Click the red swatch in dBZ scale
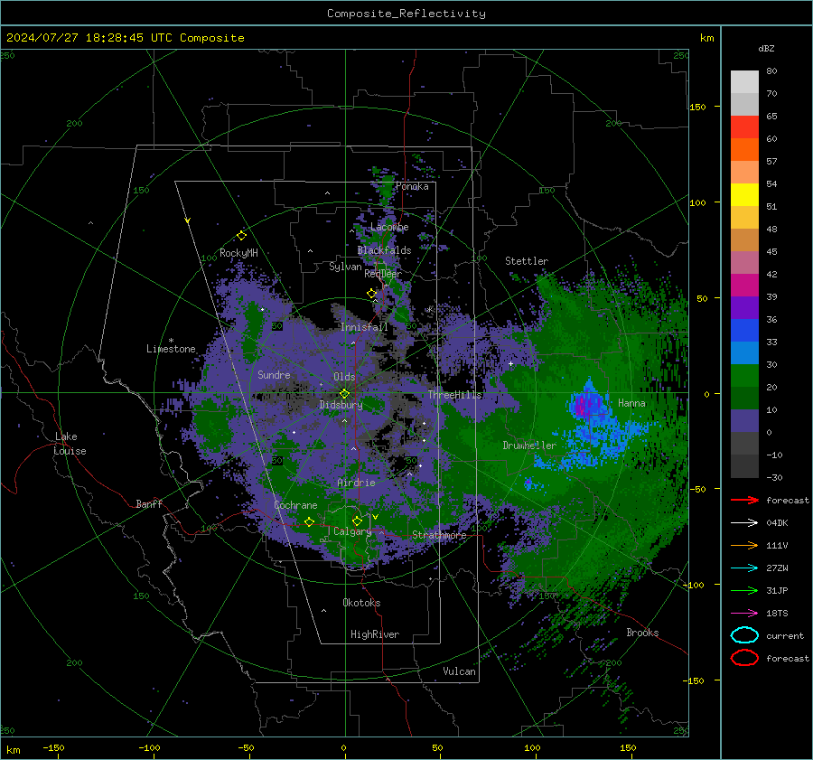 [x=744, y=127]
